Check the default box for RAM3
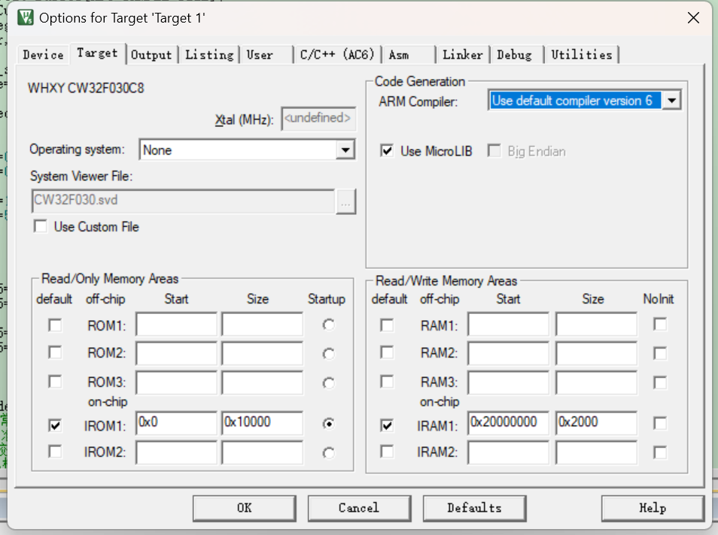Image resolution: width=718 pixels, height=535 pixels. [x=387, y=382]
